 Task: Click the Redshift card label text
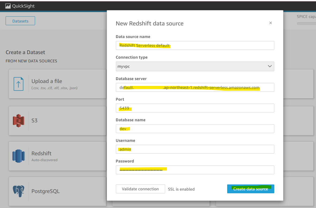click(41, 153)
